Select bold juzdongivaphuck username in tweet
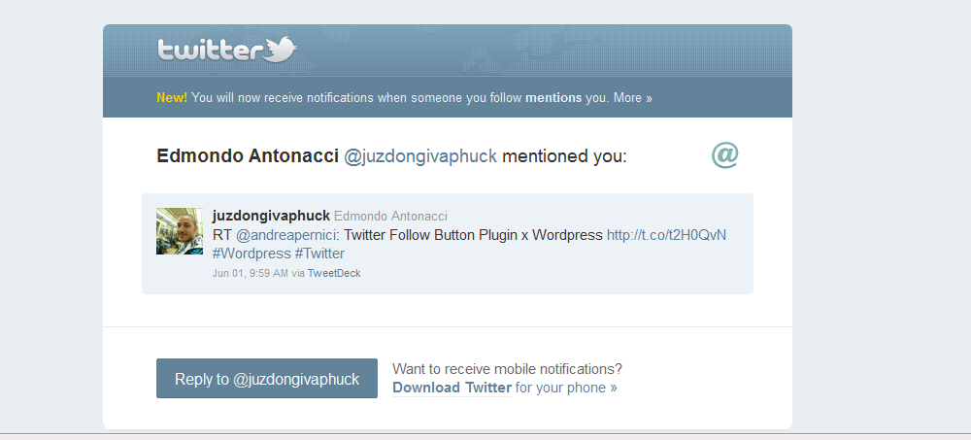971x440 pixels. tap(271, 216)
